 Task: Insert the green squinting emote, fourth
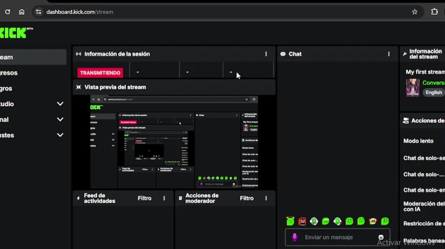[x=326, y=221]
